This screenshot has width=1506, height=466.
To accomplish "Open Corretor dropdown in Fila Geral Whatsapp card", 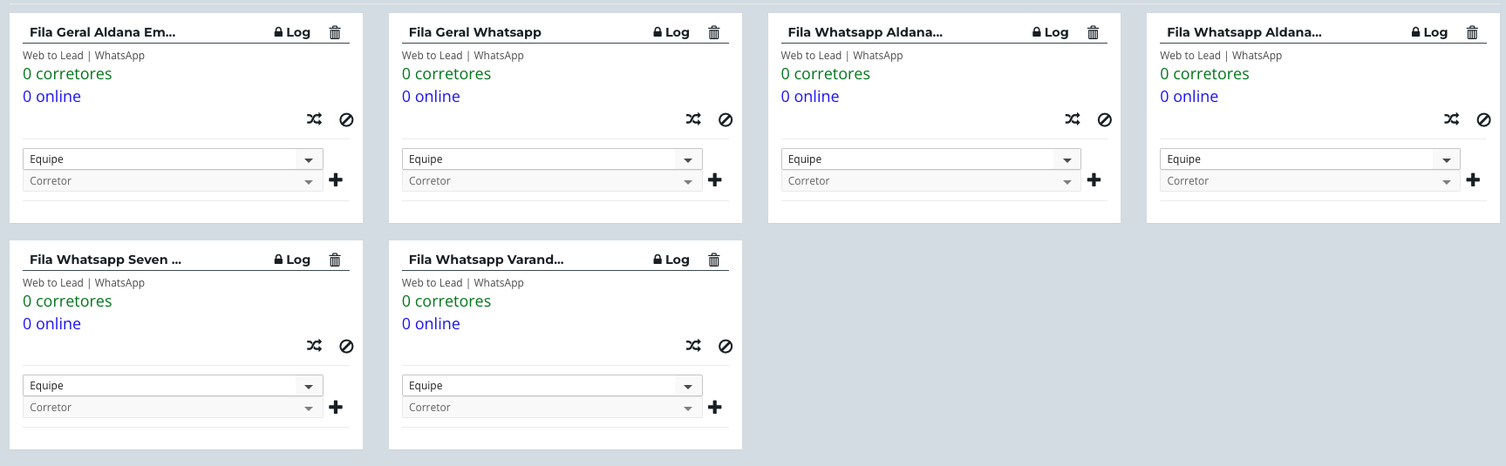I will tap(551, 181).
